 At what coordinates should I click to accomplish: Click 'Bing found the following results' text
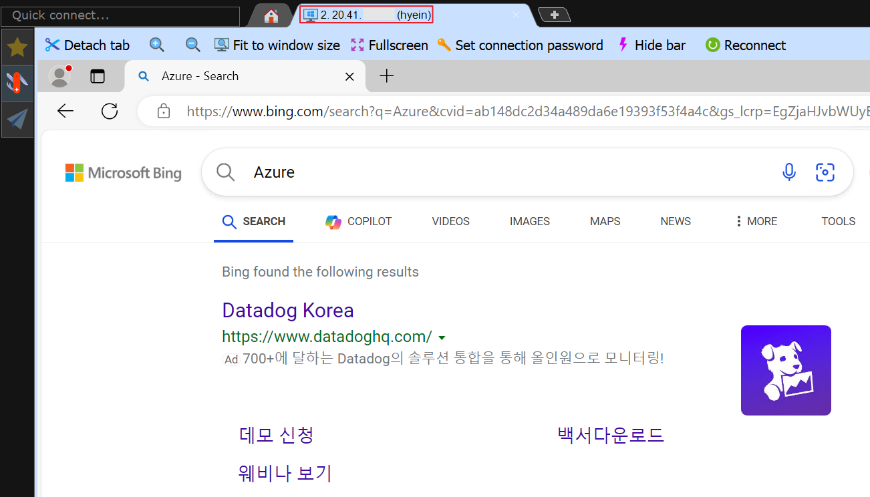pos(320,272)
